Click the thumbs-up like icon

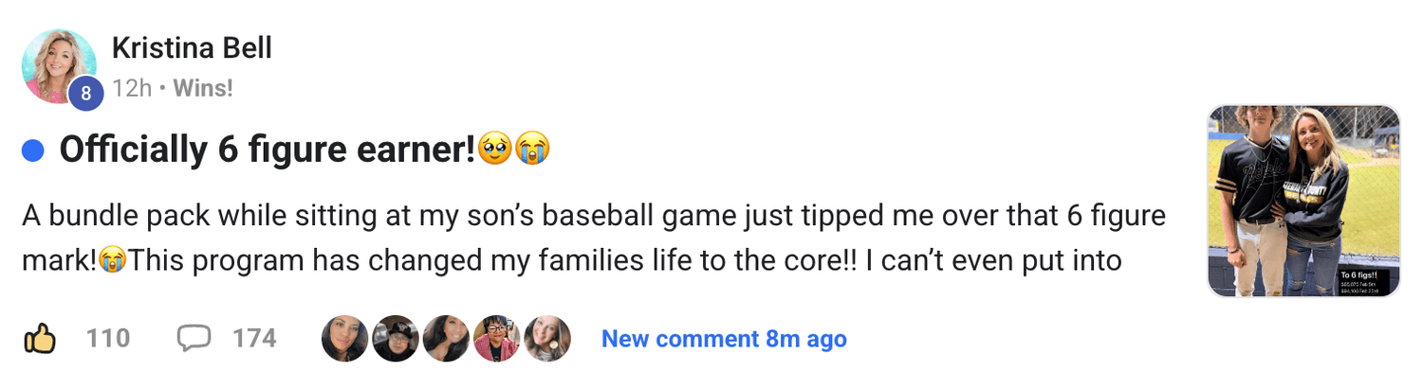(40, 338)
